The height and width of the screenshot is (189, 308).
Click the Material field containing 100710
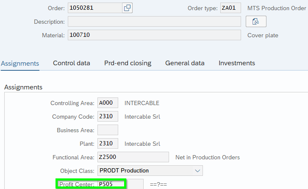tap(154, 35)
